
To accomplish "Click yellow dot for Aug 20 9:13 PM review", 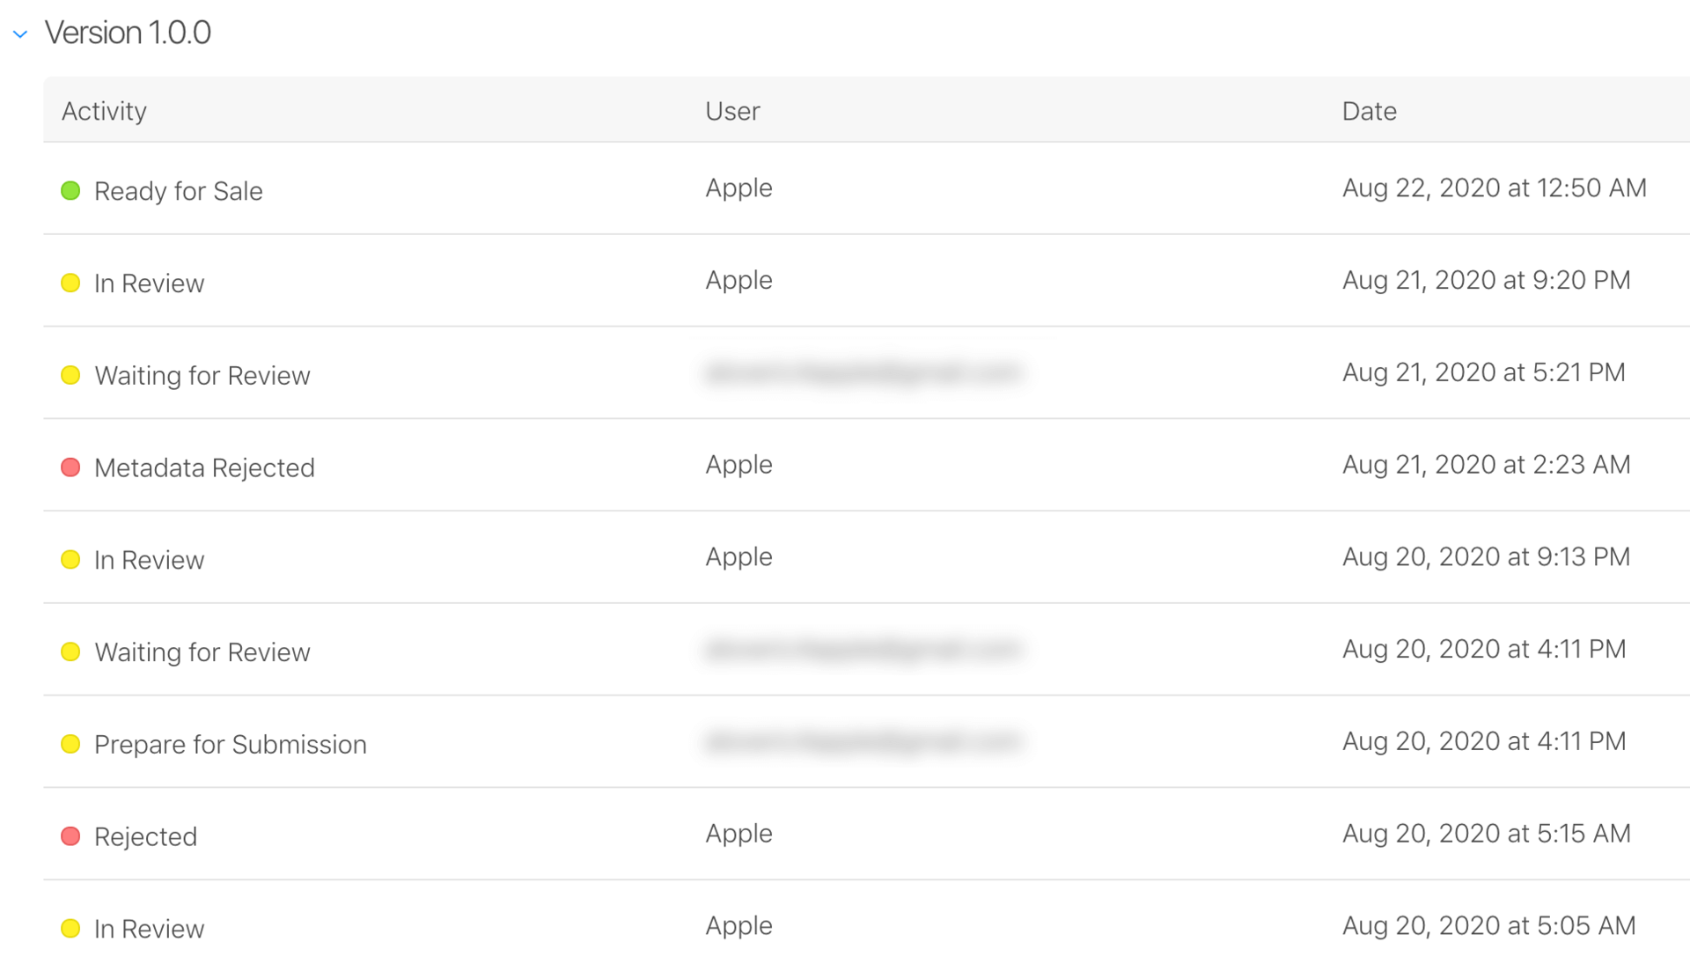I will (70, 560).
